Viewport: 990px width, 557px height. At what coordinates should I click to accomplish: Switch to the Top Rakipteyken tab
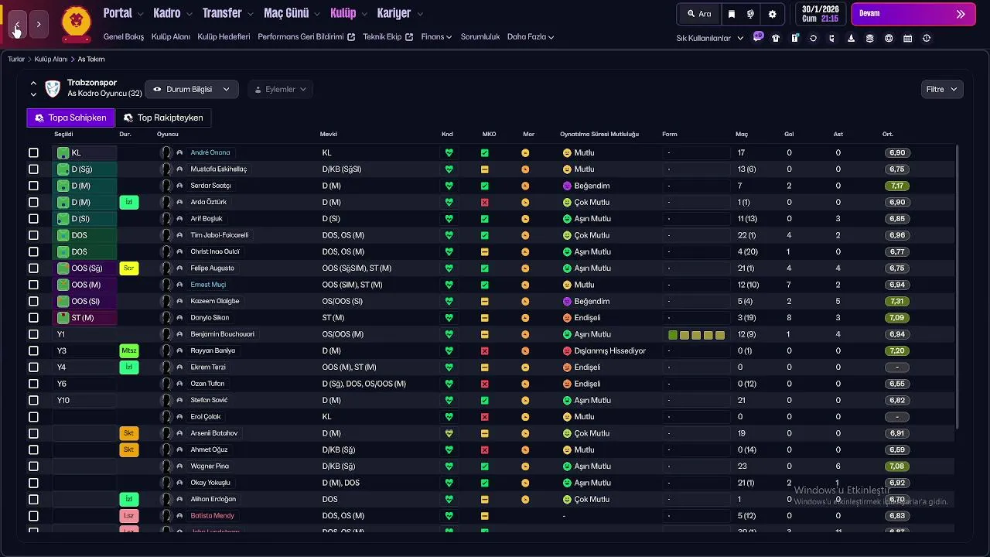[x=163, y=118]
